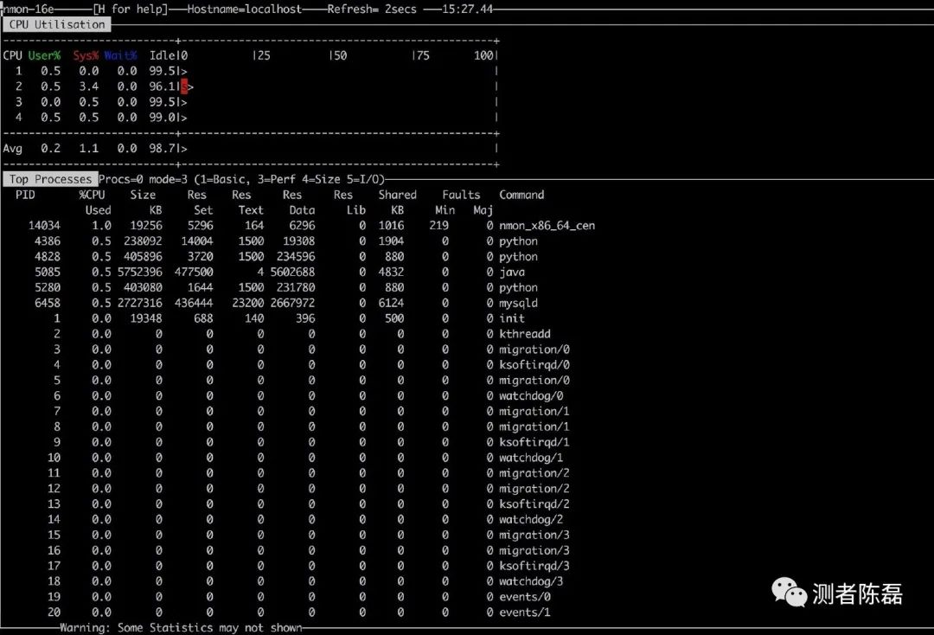Click the 'Warning: Some Statistics may not shown' message

(181, 628)
